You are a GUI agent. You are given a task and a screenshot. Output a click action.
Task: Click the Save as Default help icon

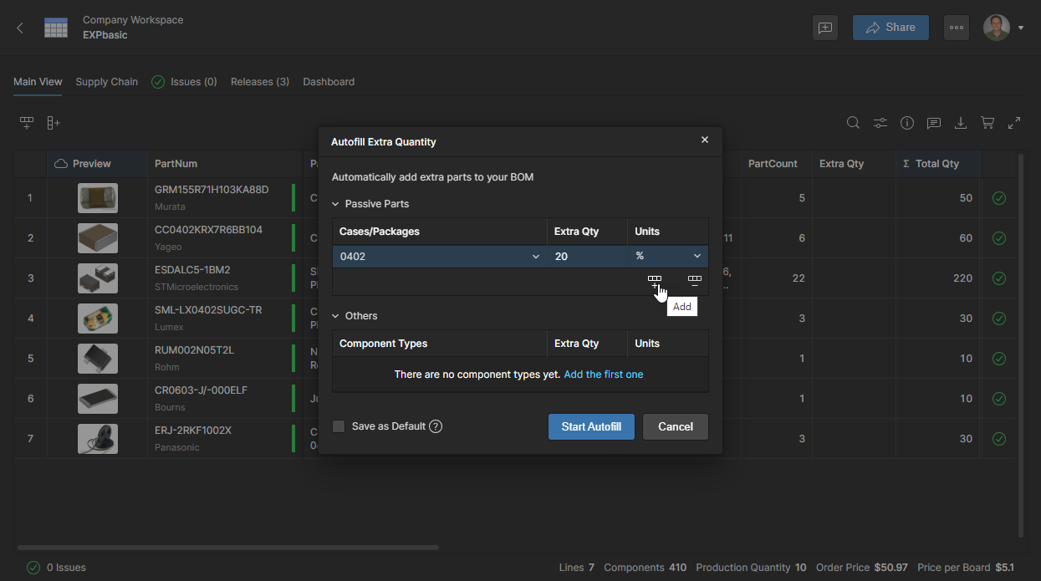[436, 426]
